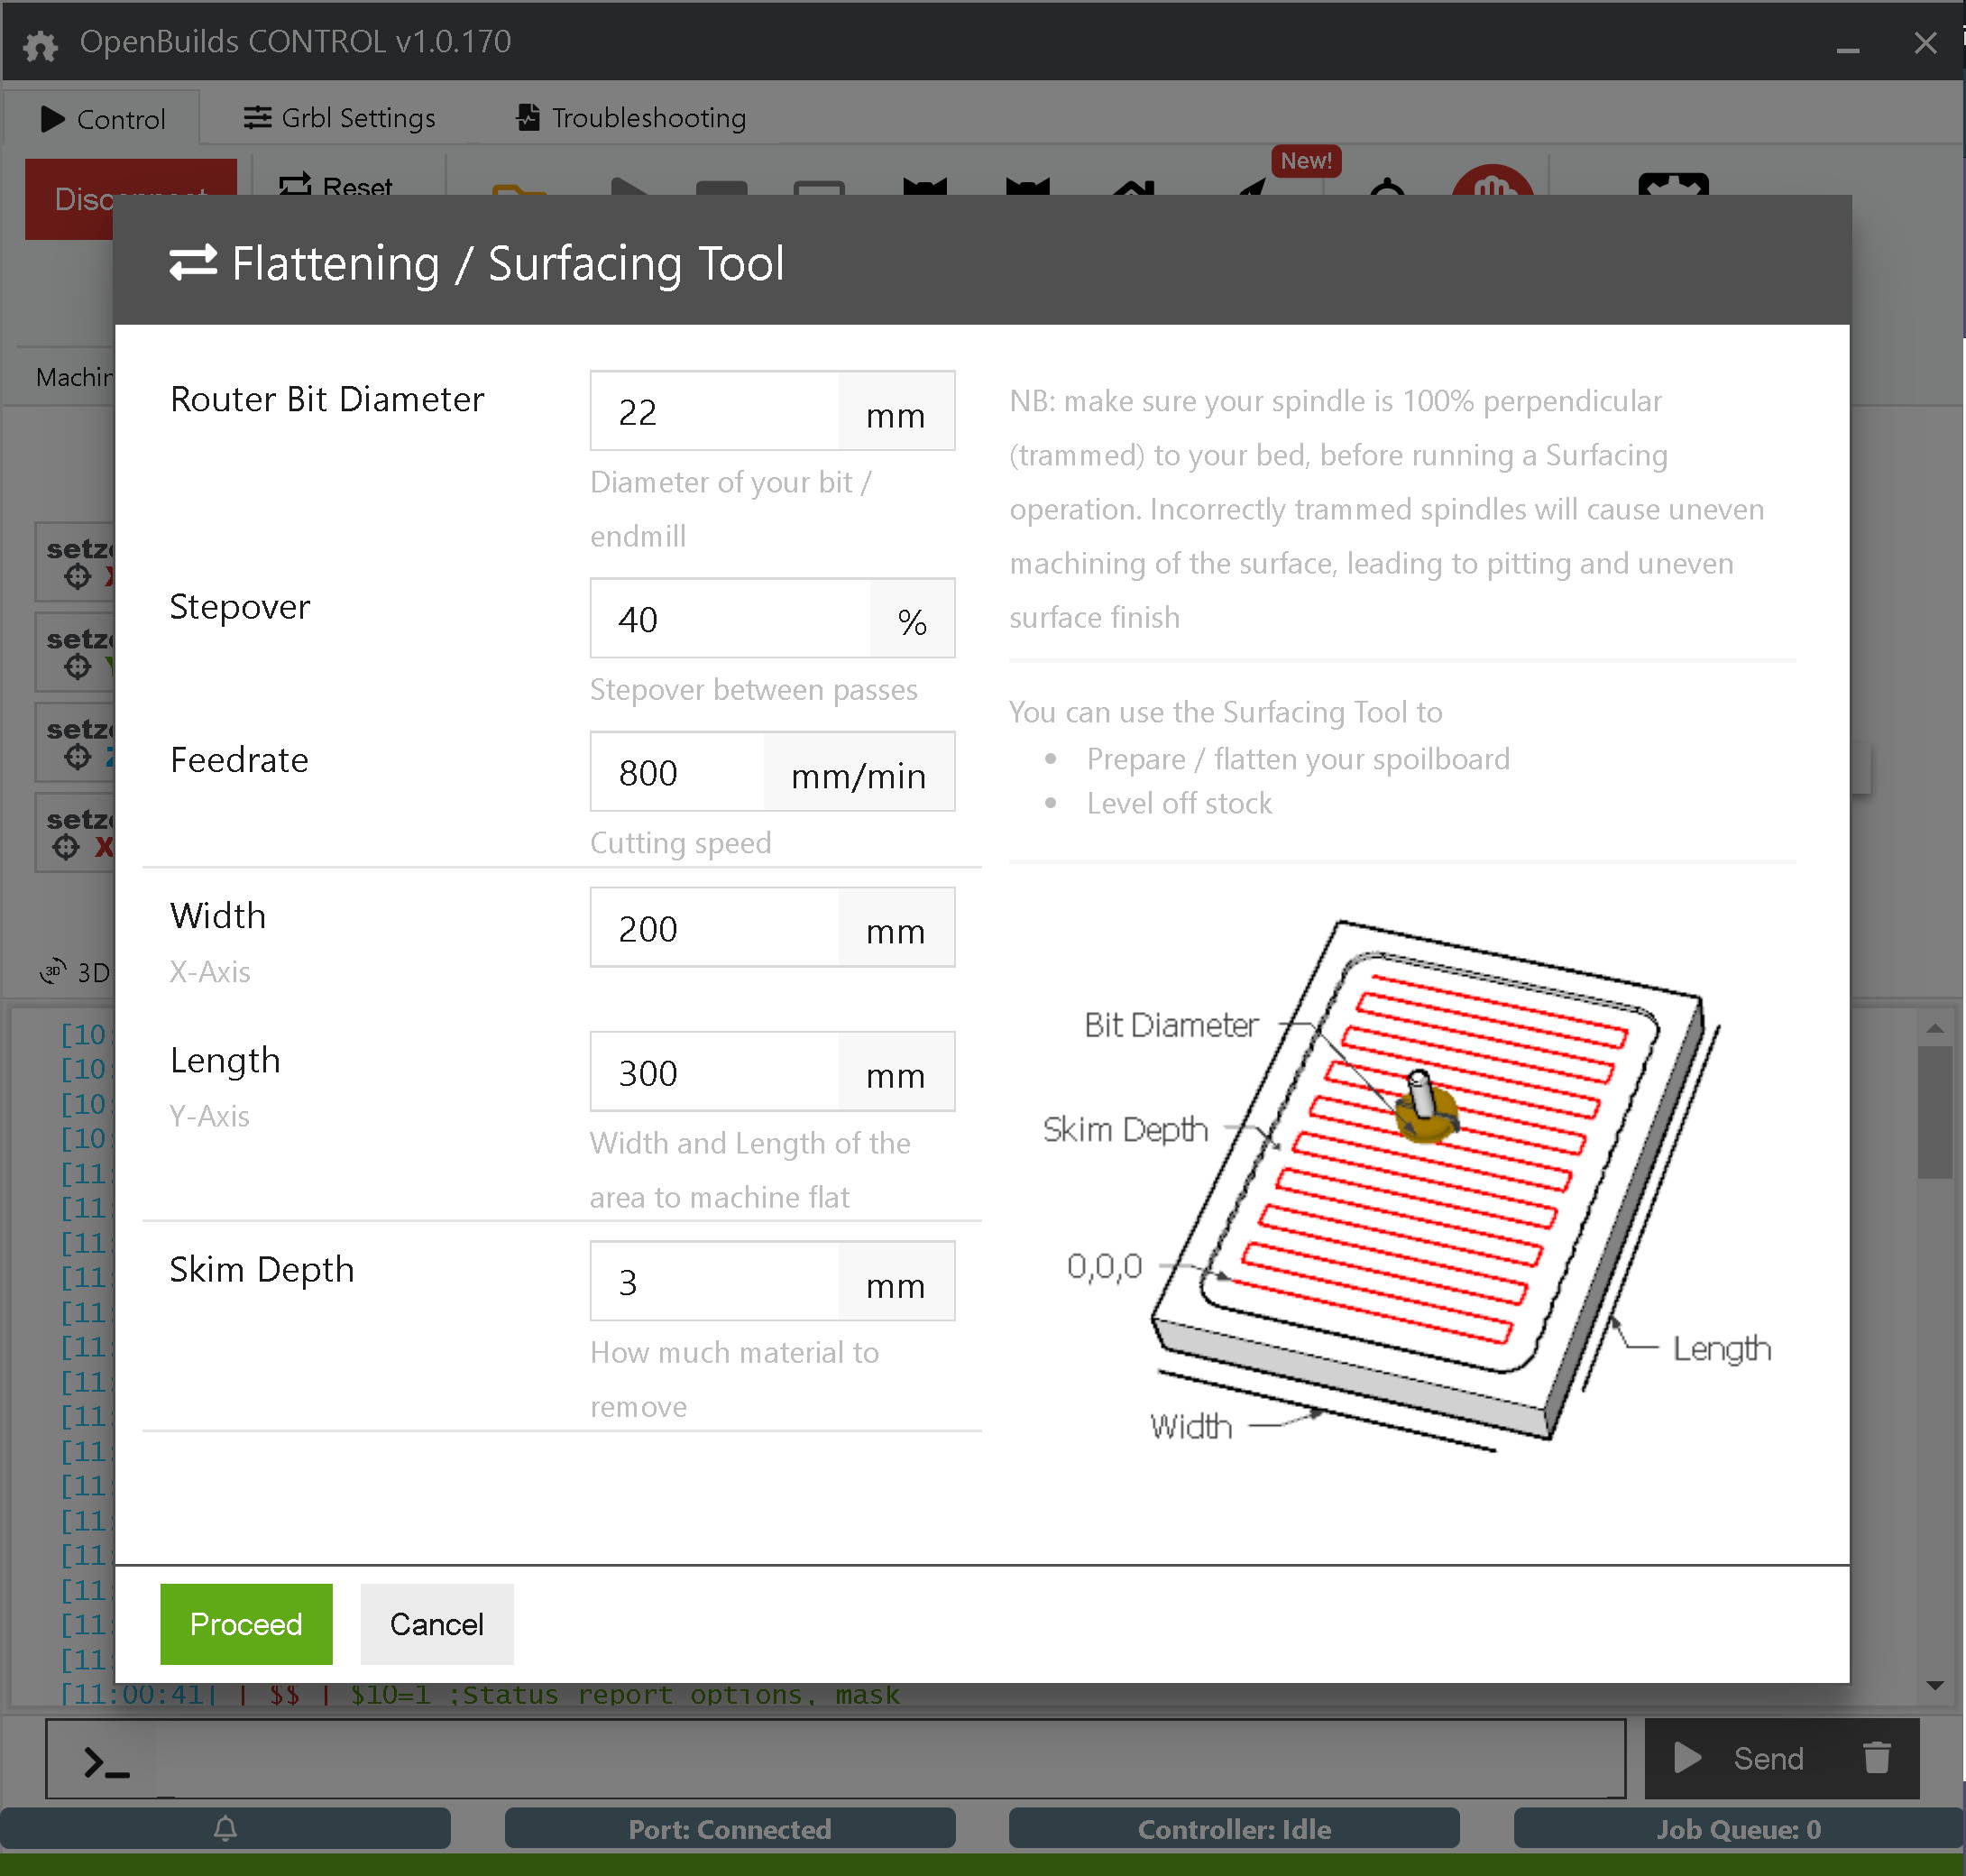Click the notification bell in status bar
The height and width of the screenshot is (1876, 1966).
click(x=225, y=1829)
